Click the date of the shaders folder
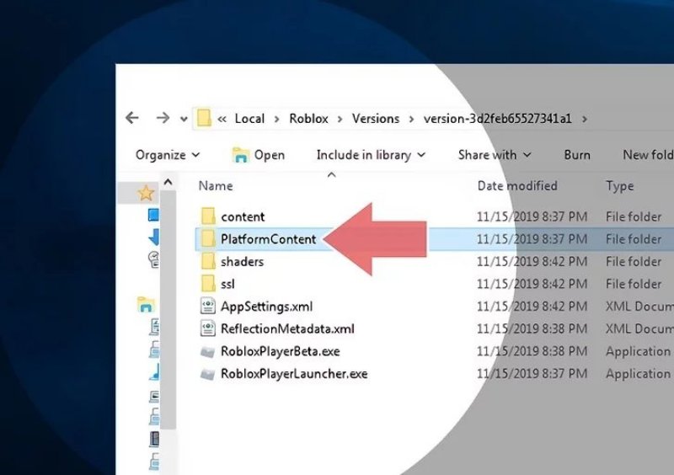 [x=532, y=261]
